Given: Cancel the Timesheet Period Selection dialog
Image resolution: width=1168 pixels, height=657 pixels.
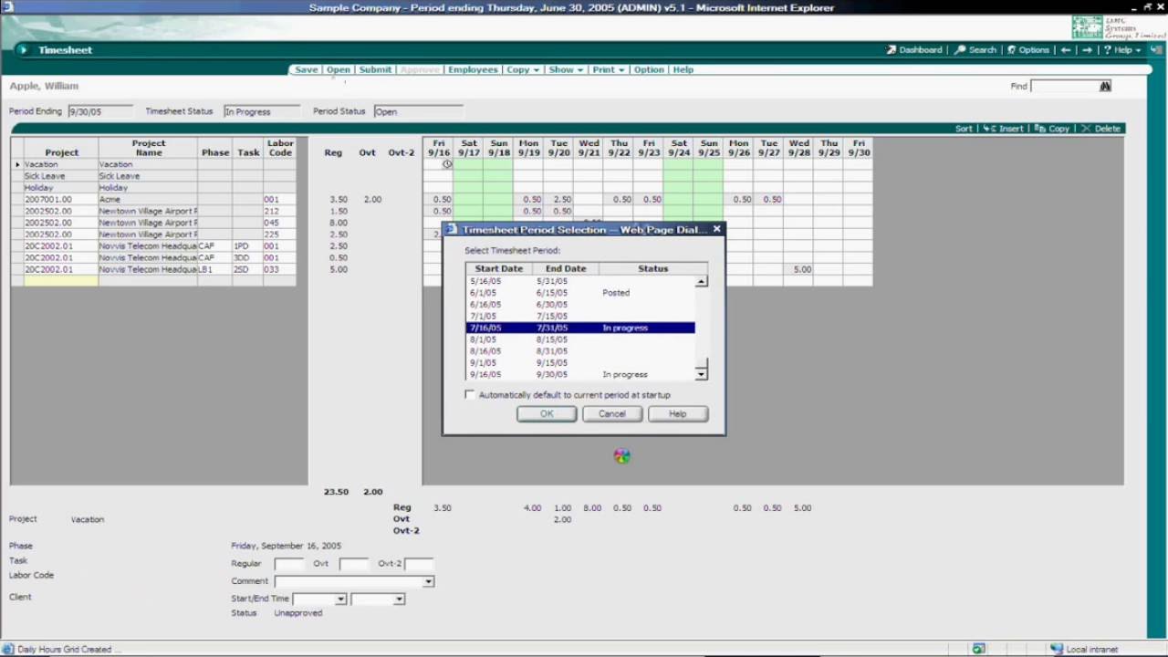Looking at the screenshot, I should (611, 413).
